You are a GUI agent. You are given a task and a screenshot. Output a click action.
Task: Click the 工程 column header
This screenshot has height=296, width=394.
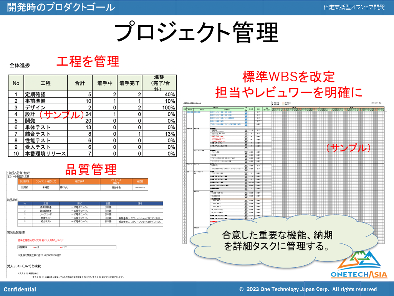point(45,83)
